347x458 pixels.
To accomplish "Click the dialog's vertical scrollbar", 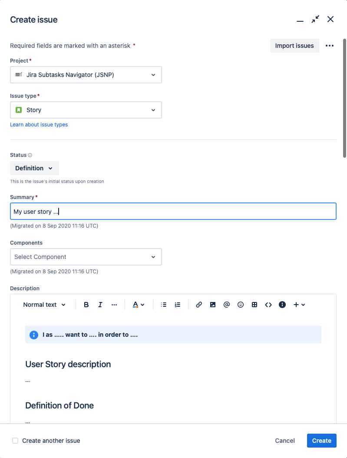I will [344, 98].
